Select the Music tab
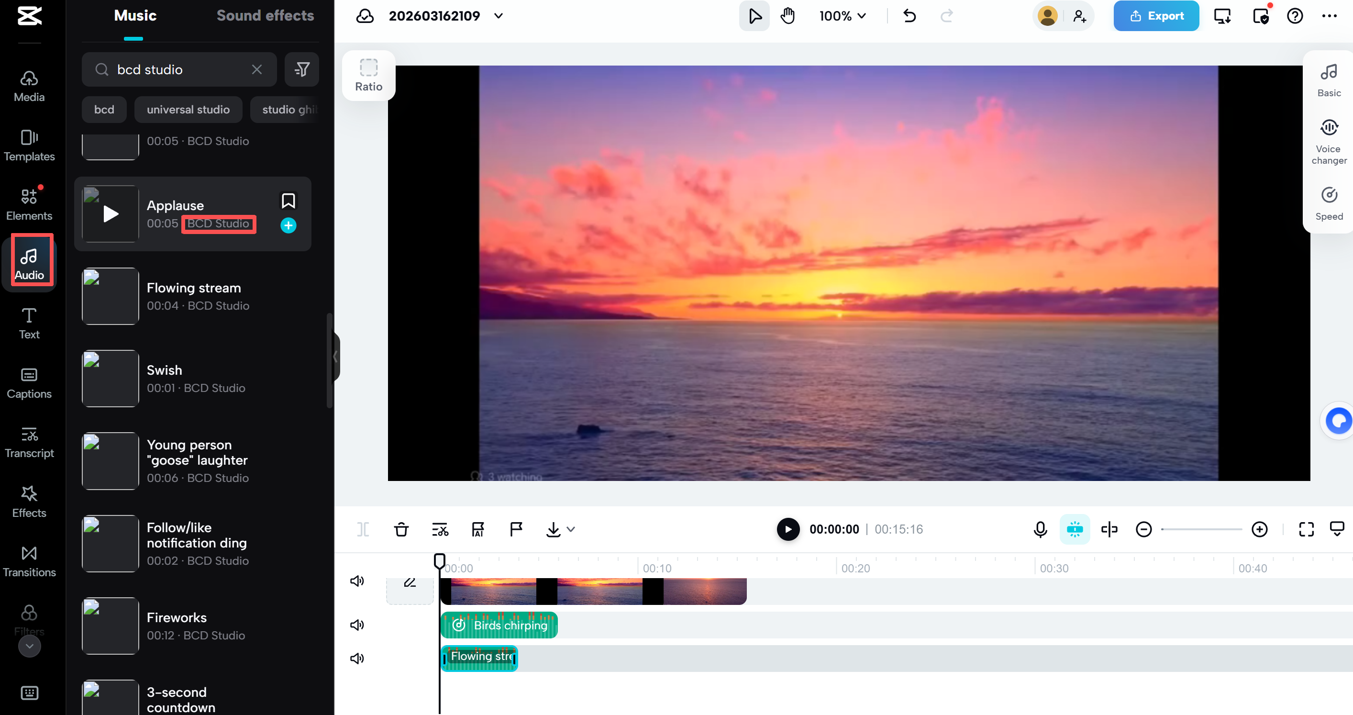Screen dimensions: 1353x715 pos(134,16)
